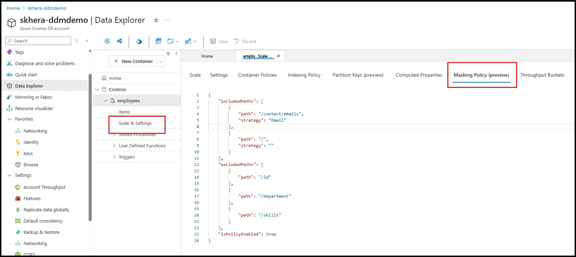Open the Computed Properties tab
Image resolution: width=576 pixels, height=257 pixels.
(x=419, y=75)
